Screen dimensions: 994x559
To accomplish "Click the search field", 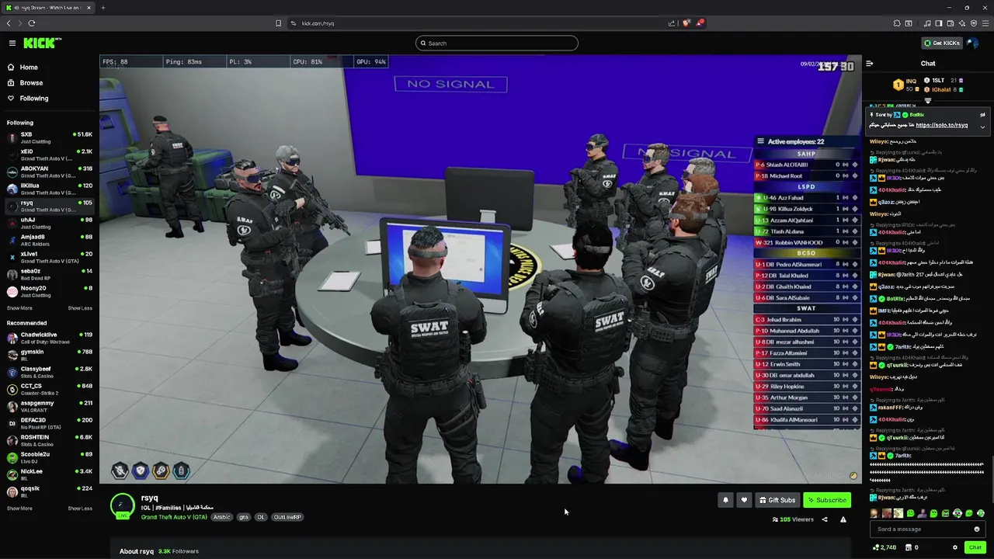I will (497, 43).
